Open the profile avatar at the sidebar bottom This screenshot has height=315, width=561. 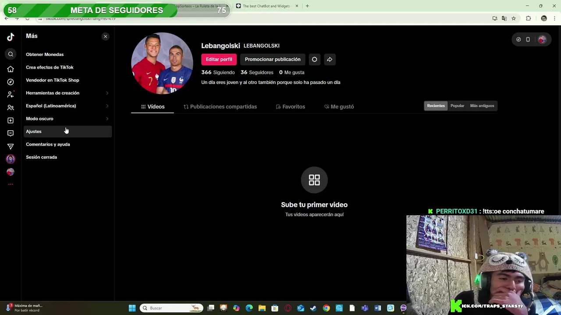[11, 172]
